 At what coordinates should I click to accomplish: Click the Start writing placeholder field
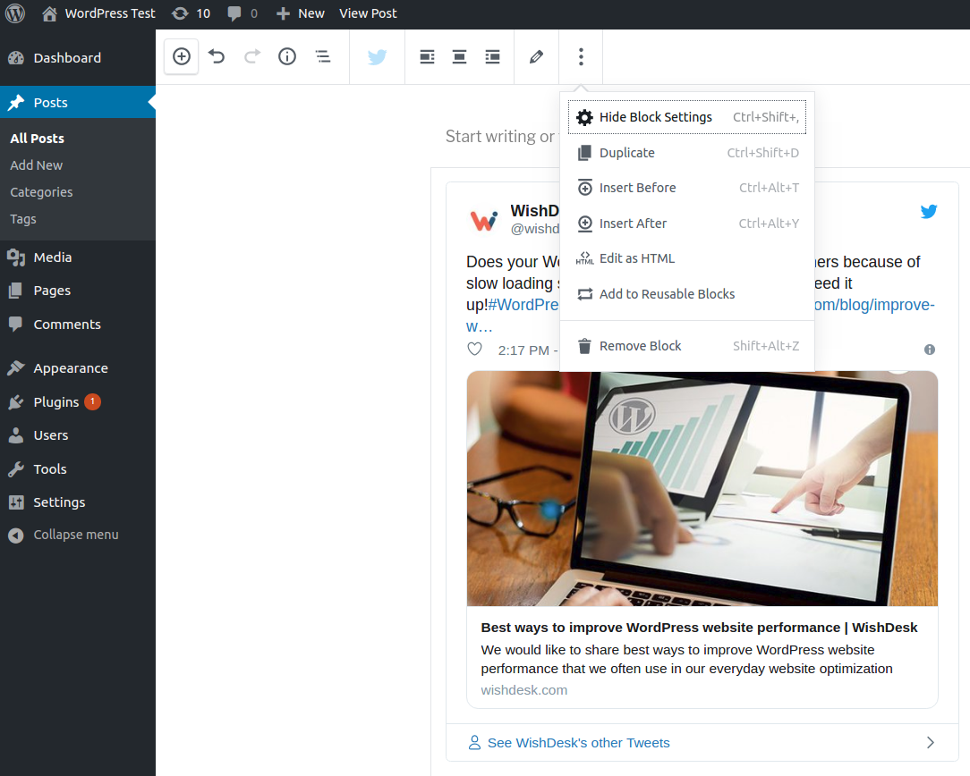500,137
